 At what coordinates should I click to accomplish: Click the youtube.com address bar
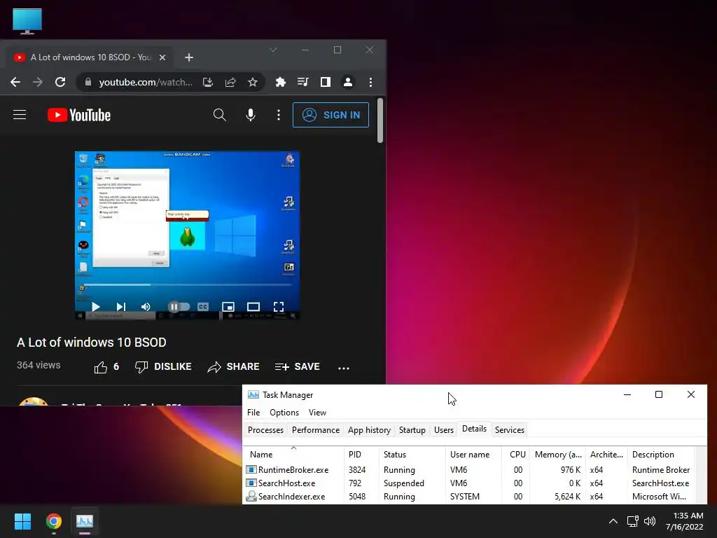pyautogui.click(x=146, y=83)
